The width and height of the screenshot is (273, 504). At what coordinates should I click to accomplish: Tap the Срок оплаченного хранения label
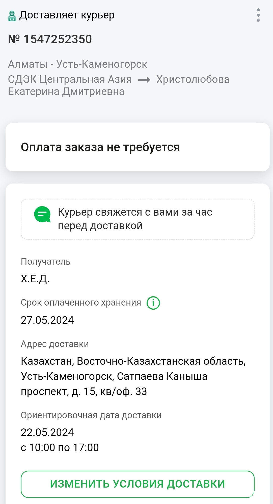pyautogui.click(x=81, y=303)
